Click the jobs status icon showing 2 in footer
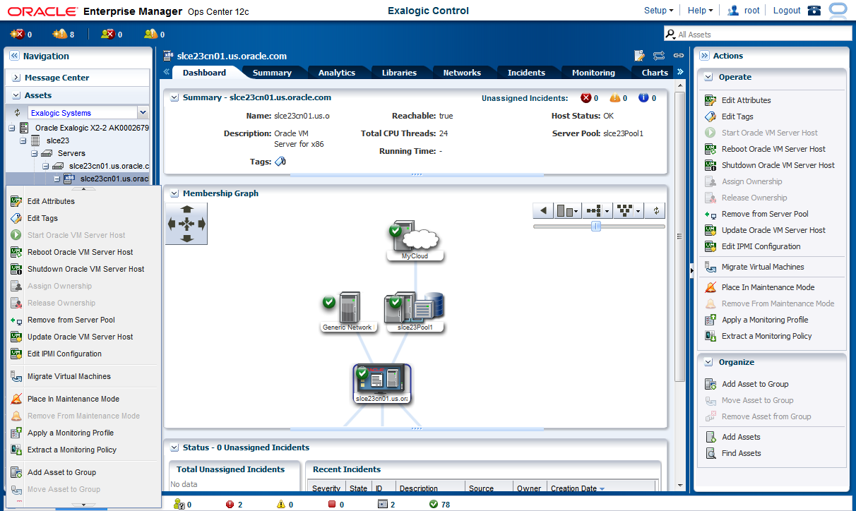Viewport: 856px width, 511px height. (382, 504)
